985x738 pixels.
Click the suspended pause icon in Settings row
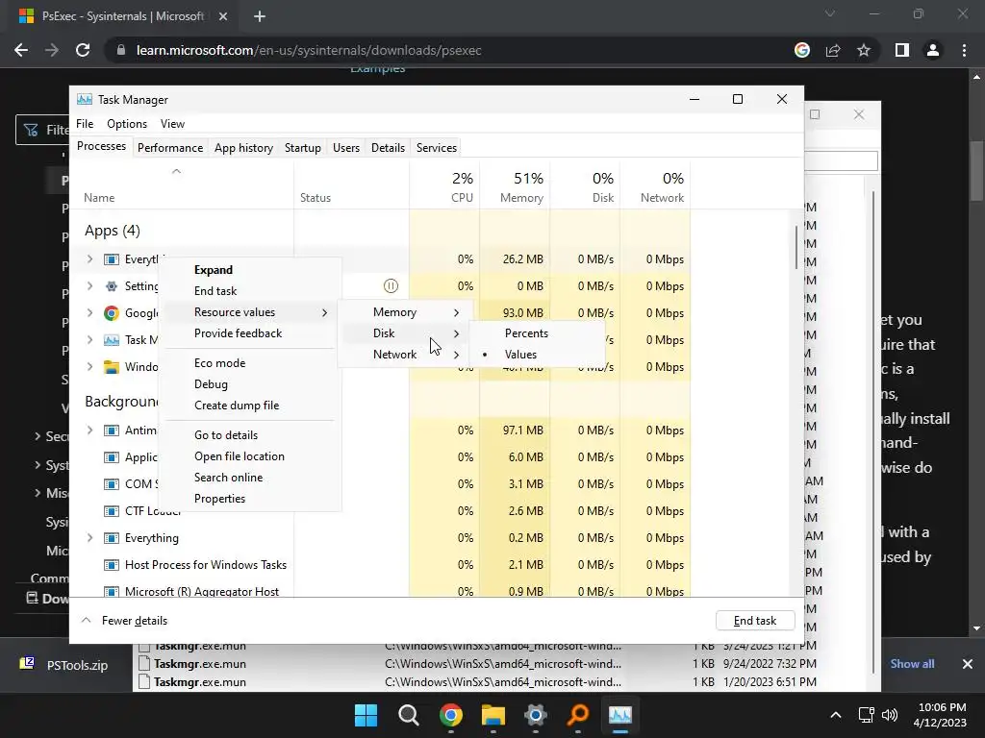pos(391,286)
